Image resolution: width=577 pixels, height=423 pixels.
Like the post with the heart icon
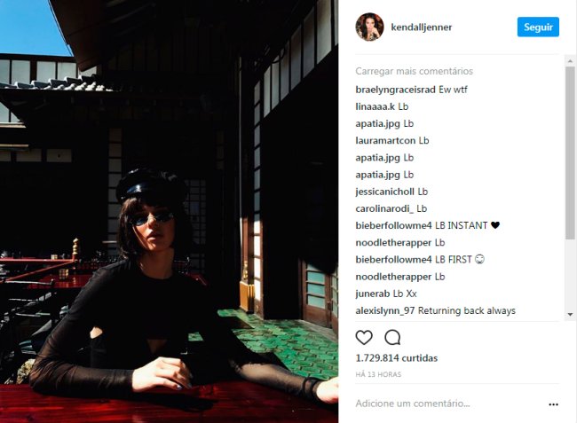364,337
